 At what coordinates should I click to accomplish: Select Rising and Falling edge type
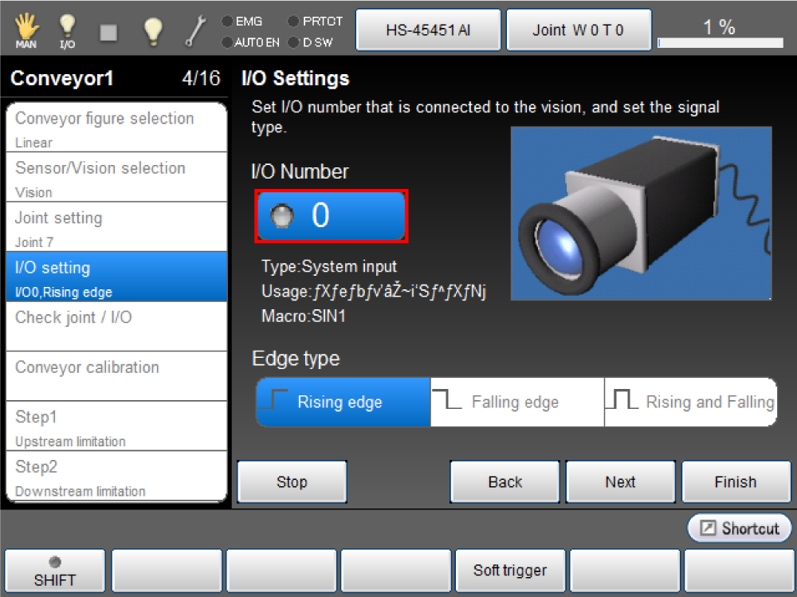click(x=690, y=403)
